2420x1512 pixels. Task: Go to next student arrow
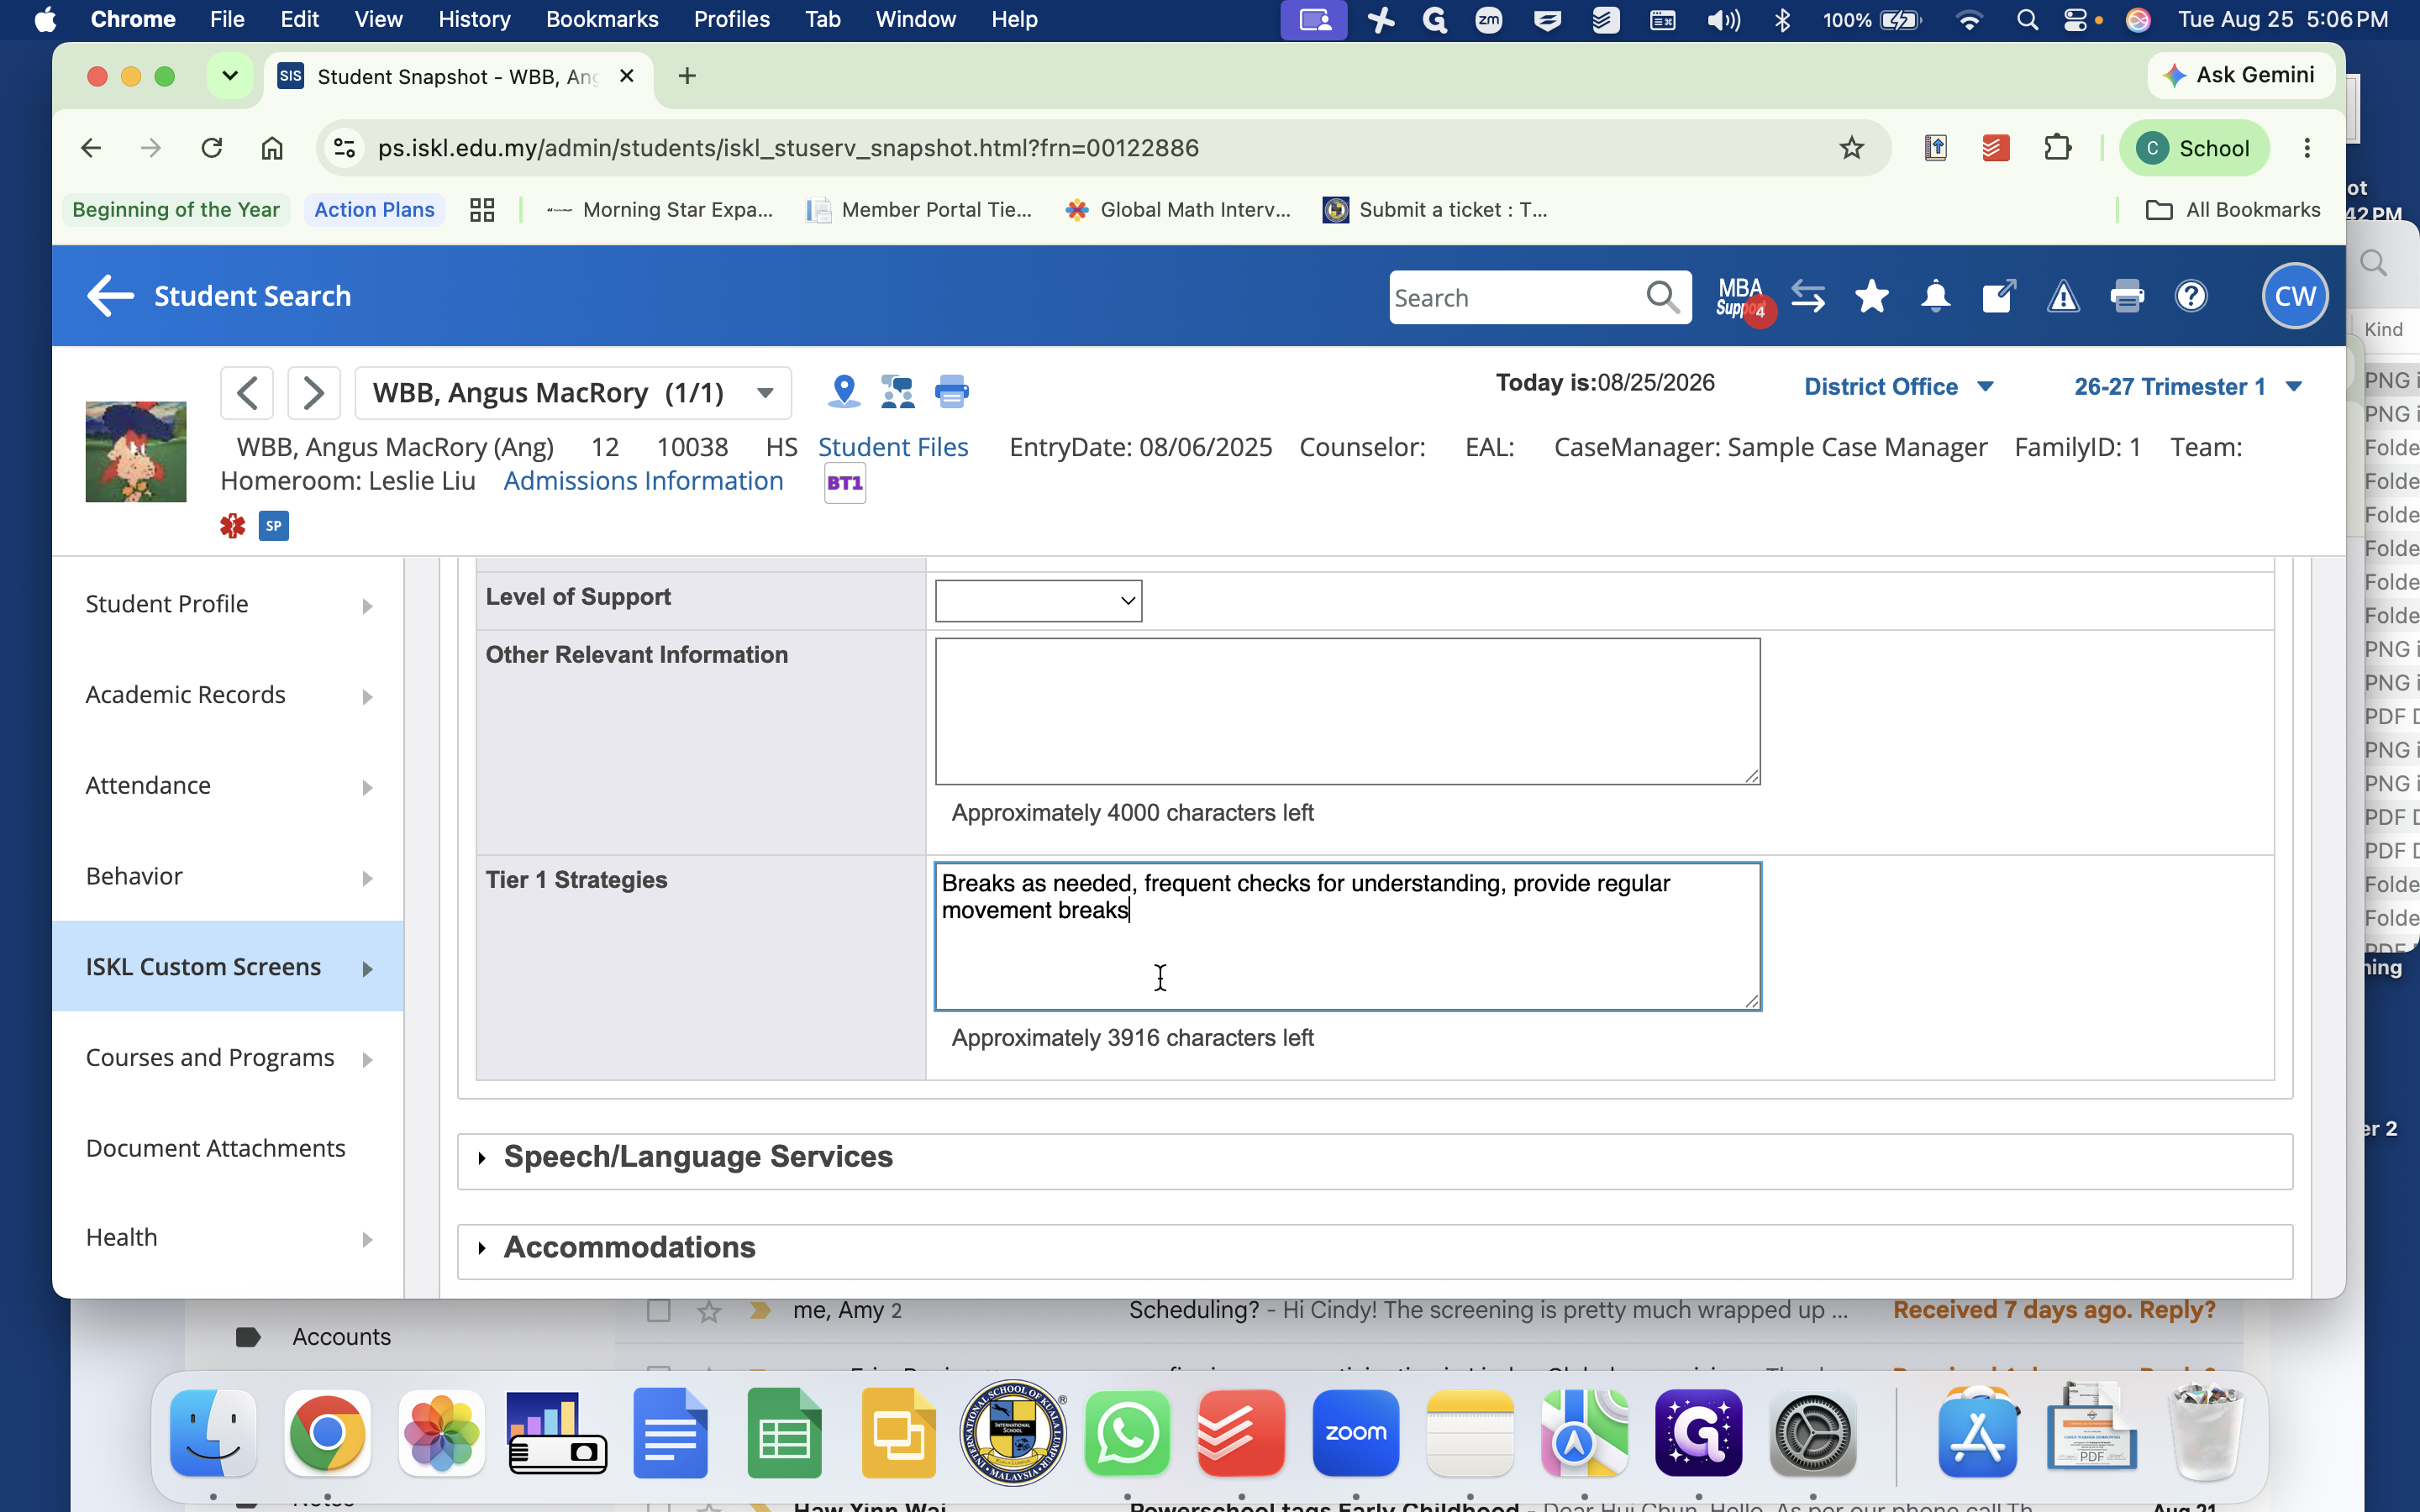point(313,392)
